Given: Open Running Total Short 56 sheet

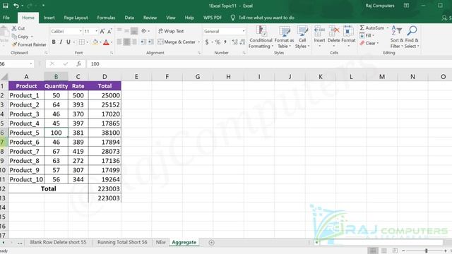Looking at the screenshot, I should (122, 242).
